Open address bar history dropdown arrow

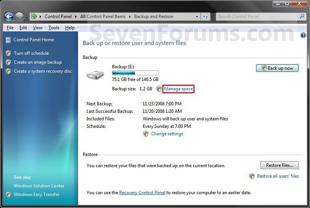click(197, 17)
